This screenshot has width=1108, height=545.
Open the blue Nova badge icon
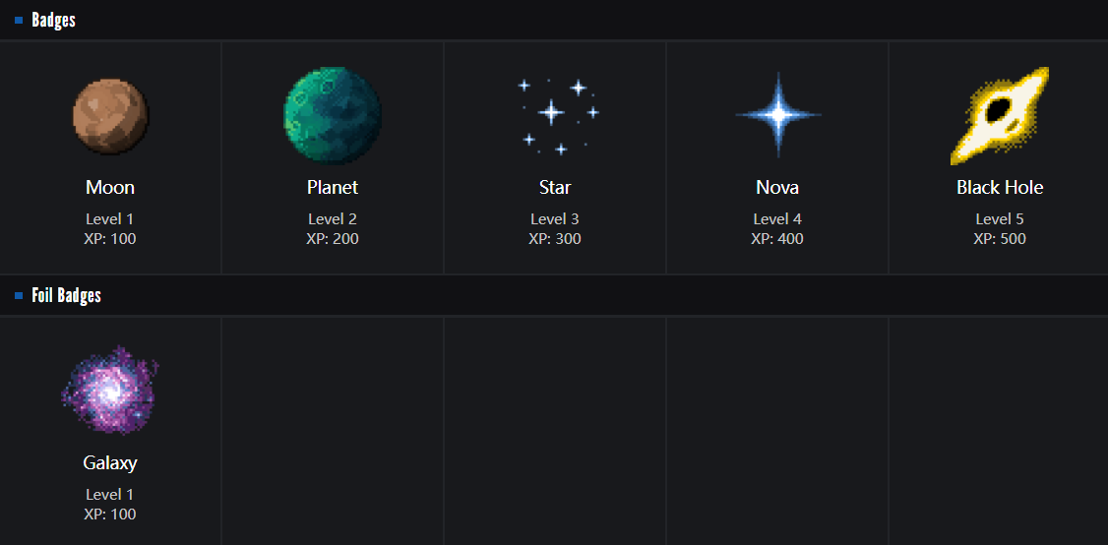pyautogui.click(x=777, y=115)
